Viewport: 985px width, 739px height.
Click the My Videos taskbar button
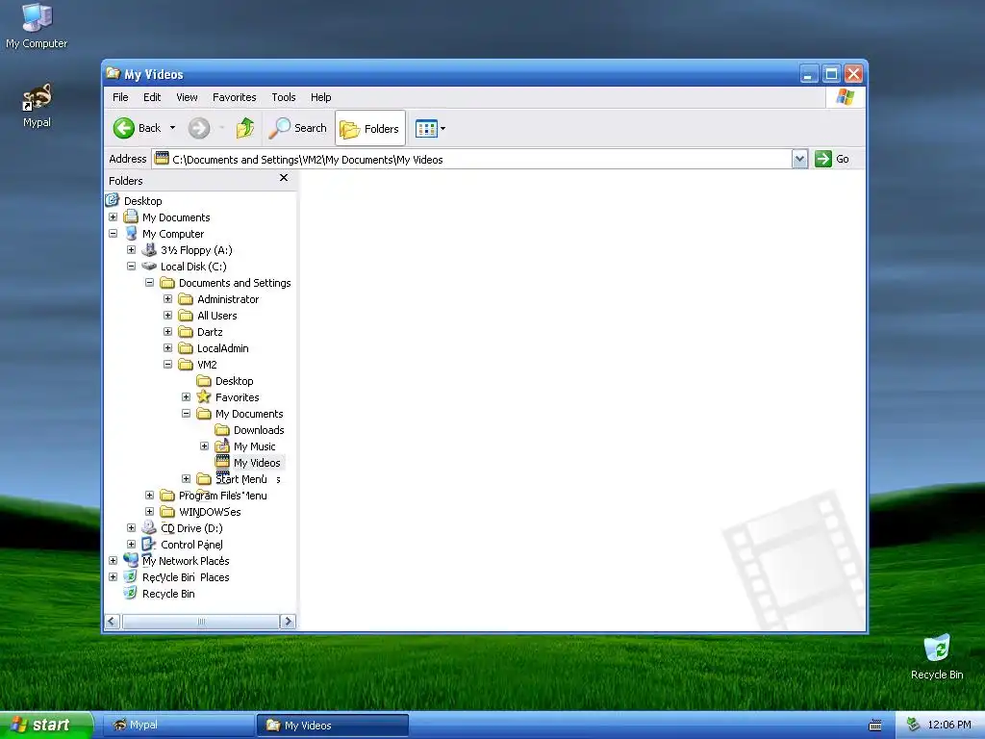coord(332,725)
